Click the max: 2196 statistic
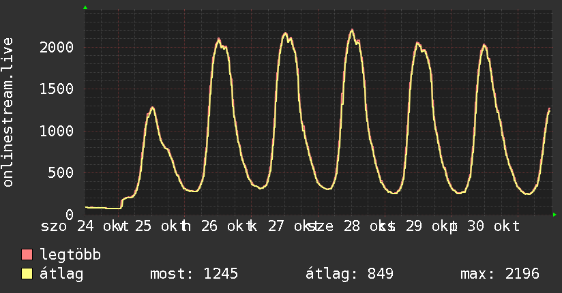Image resolution: width=562 pixels, height=293 pixels. coord(500,274)
